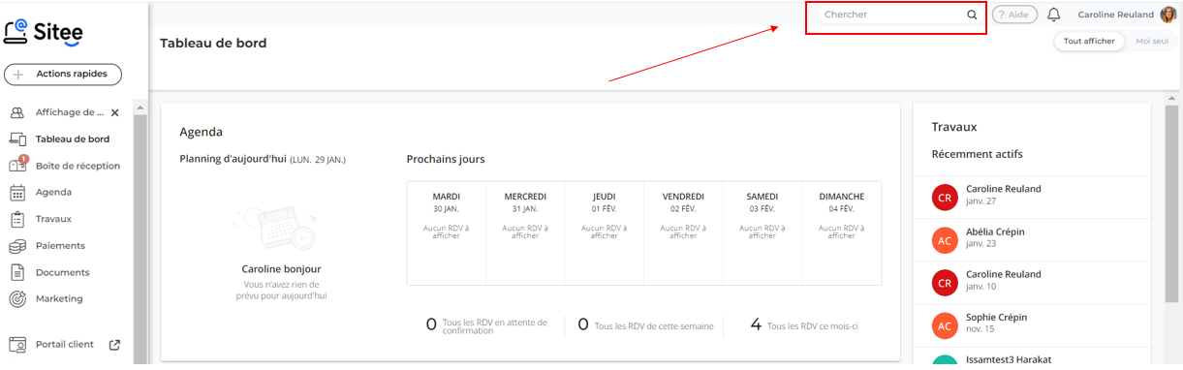
Task: Click AC avatar beside Abélia Crépin
Action: (945, 239)
